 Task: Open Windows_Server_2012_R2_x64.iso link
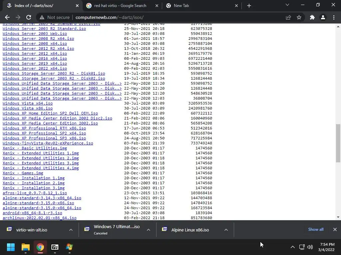(x=38, y=48)
